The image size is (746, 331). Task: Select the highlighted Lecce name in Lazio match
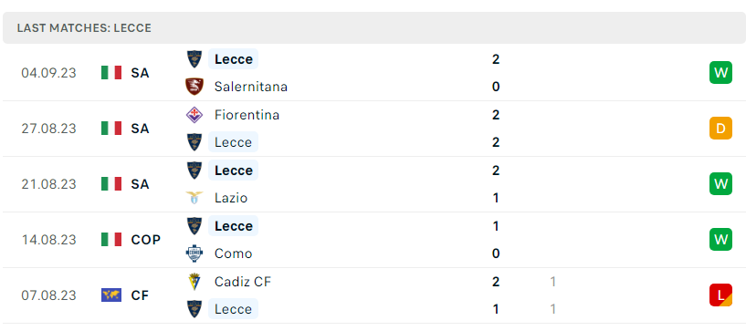(233, 170)
